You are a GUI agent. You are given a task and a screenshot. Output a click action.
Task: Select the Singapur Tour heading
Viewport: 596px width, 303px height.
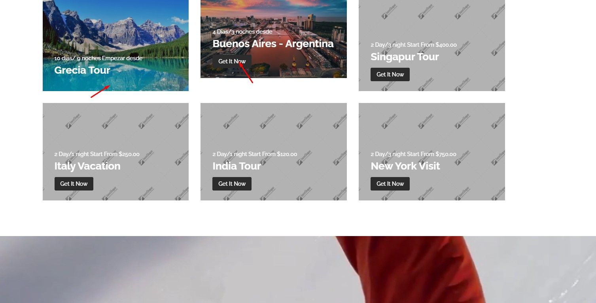[405, 57]
